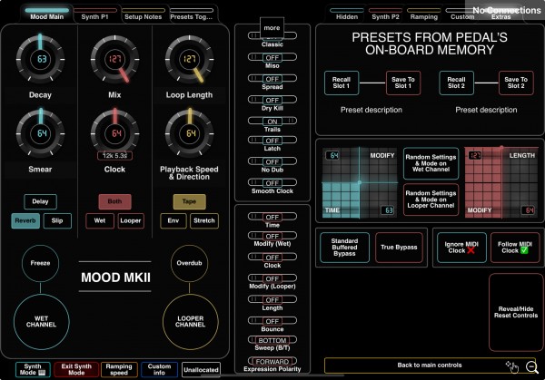The height and width of the screenshot is (380, 545).
Task: Select the Tape mode button
Action: [x=190, y=201]
